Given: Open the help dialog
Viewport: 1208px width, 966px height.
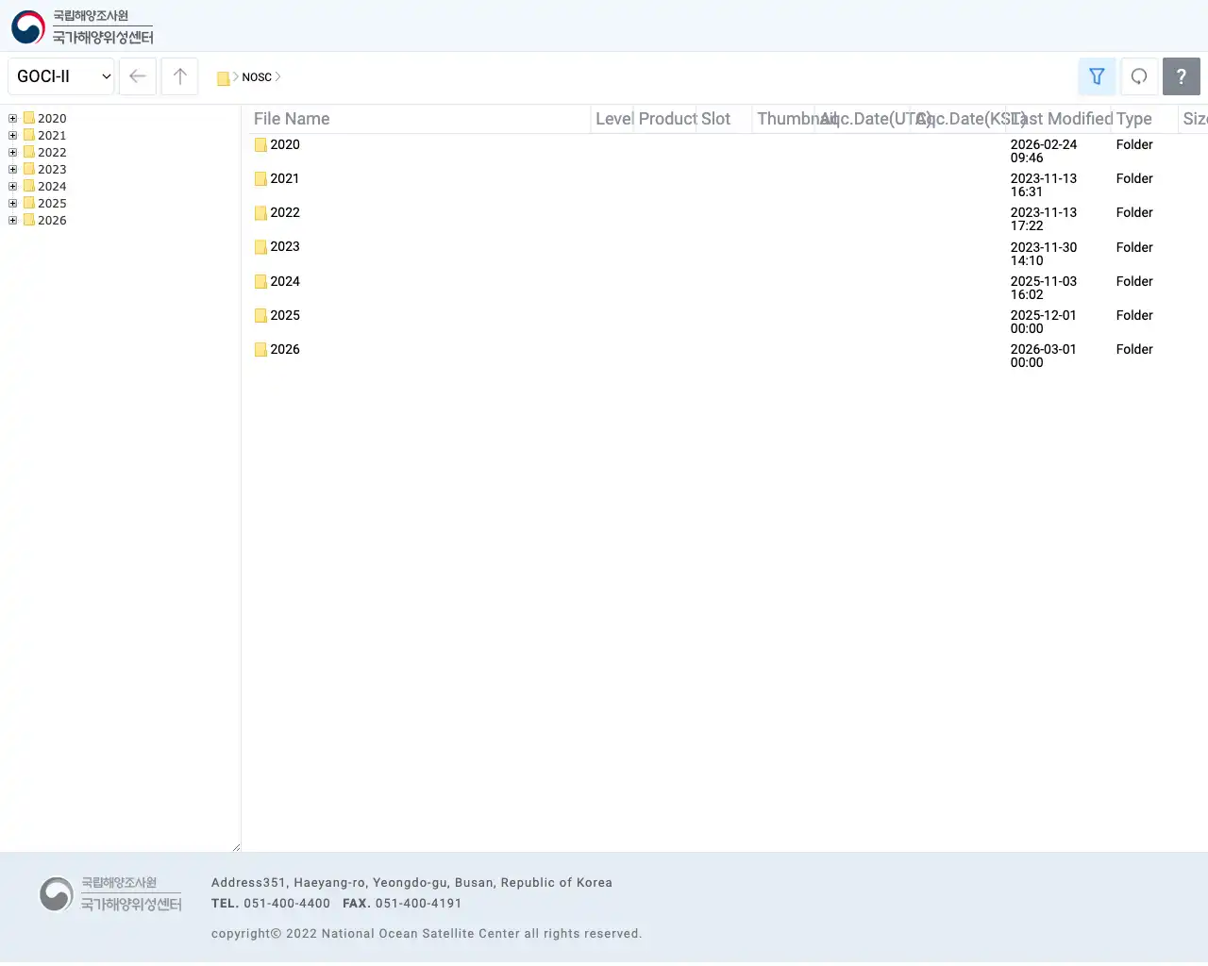Looking at the screenshot, I should (1182, 76).
